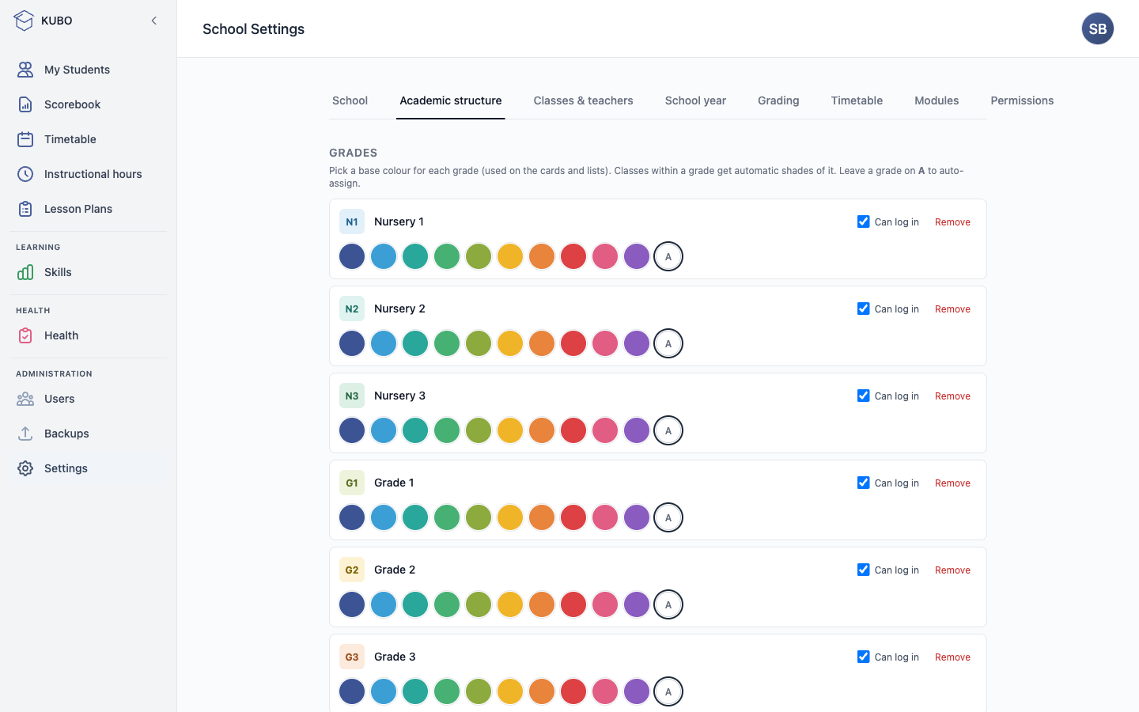Remove the Nursery 1 grade
The height and width of the screenshot is (712, 1139).
[952, 222]
